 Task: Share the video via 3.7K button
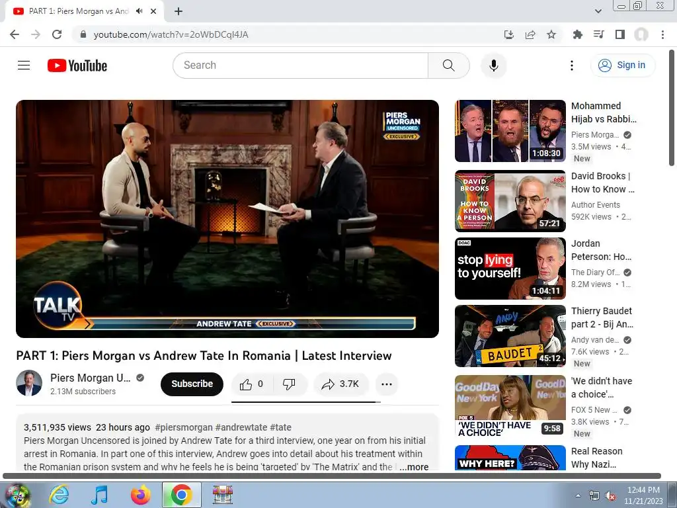340,384
